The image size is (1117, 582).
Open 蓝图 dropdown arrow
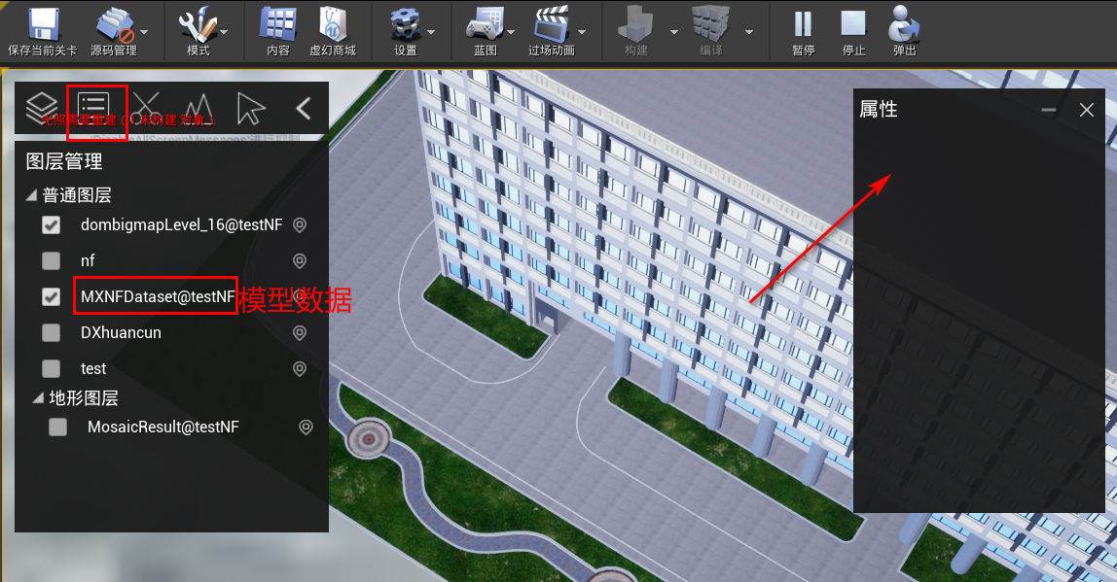(x=511, y=32)
